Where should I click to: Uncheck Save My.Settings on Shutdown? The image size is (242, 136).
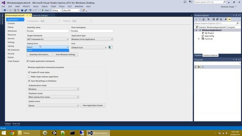[29, 81]
